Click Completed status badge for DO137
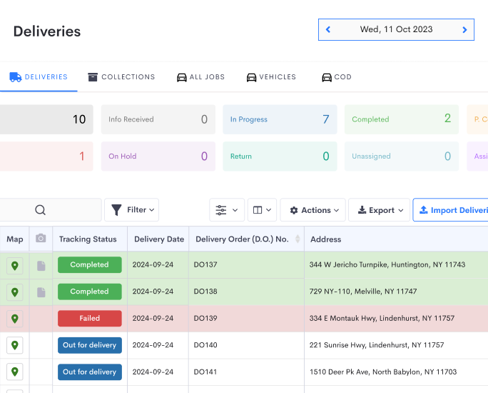 coord(90,264)
